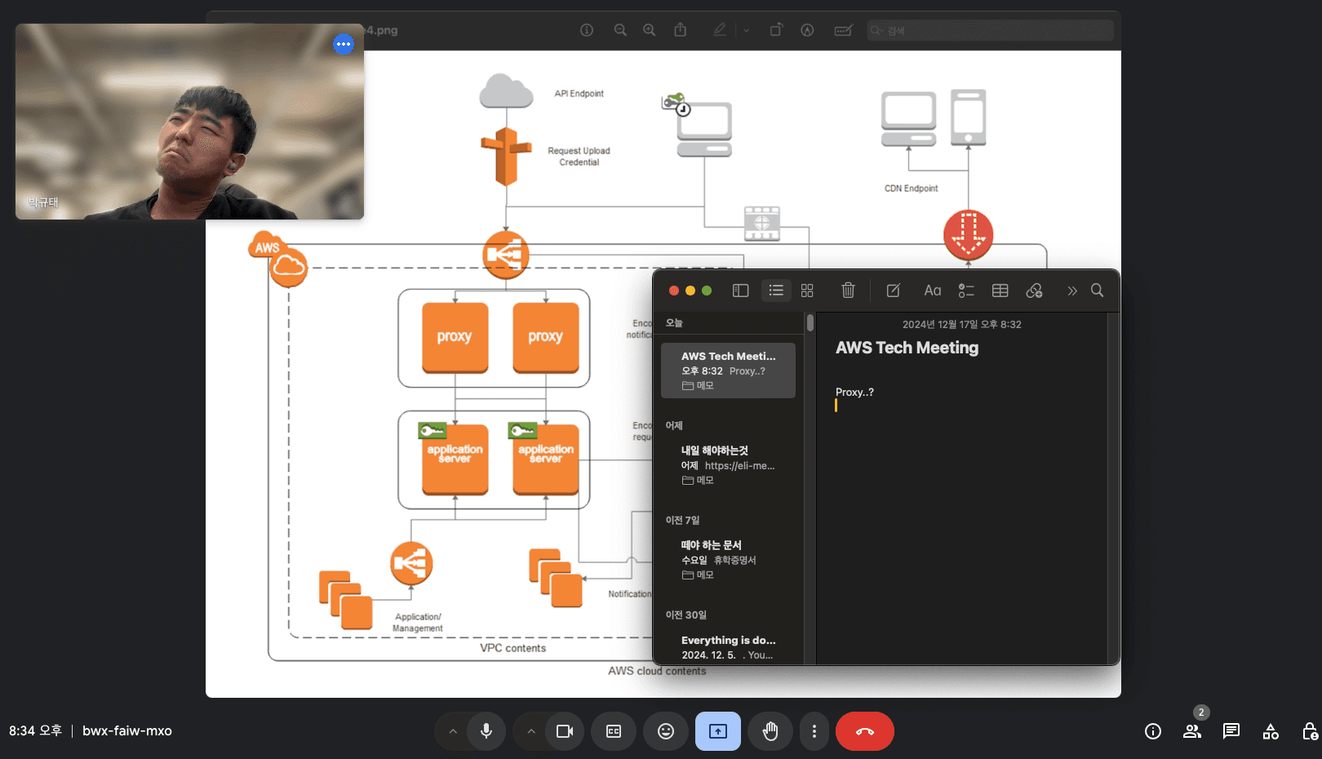
Task: Turn on closed captions
Action: coord(614,731)
